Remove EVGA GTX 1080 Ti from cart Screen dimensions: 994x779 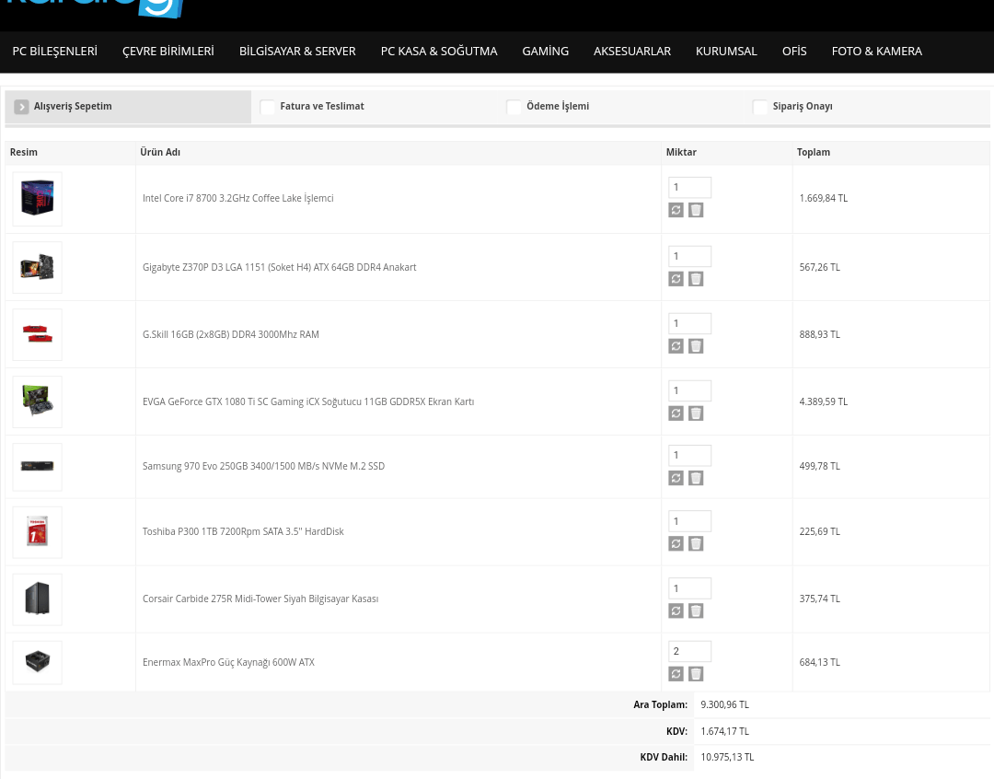(696, 413)
